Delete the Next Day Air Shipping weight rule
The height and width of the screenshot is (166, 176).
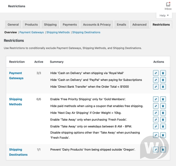point(163,113)
